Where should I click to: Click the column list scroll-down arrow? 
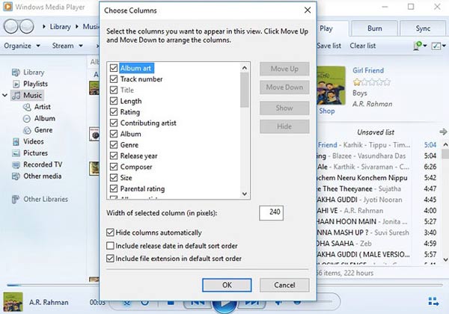coord(245,194)
